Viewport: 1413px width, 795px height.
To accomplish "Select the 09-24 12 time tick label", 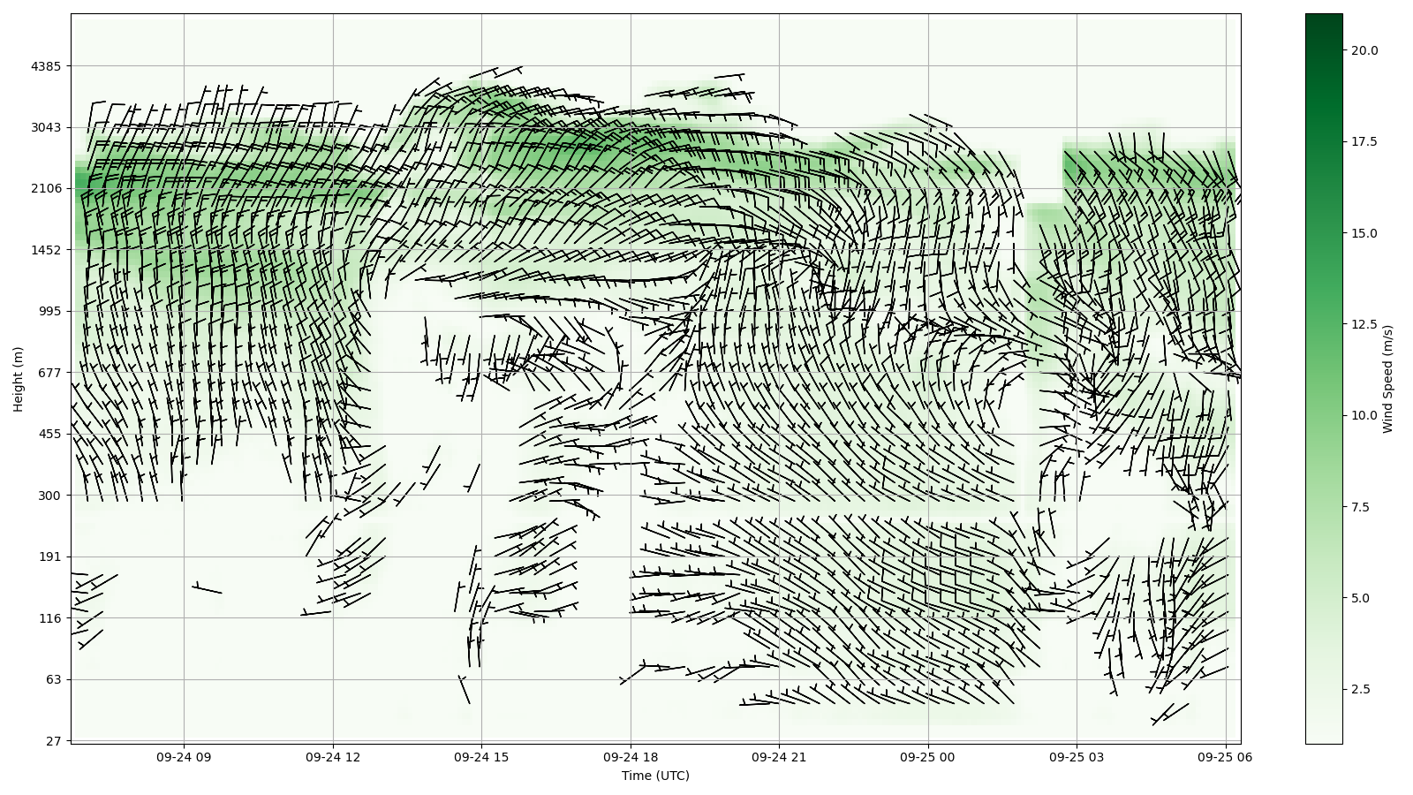I will click(x=333, y=757).
